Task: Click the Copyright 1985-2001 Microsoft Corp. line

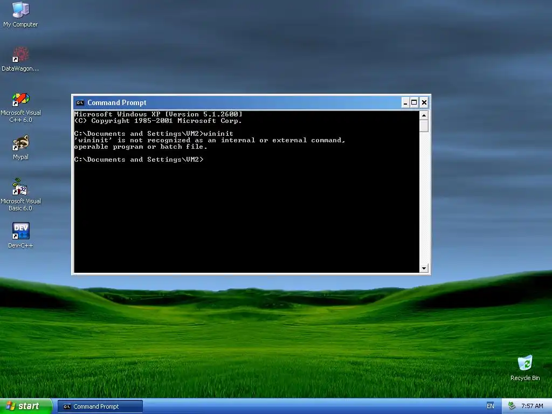Action: coord(158,121)
